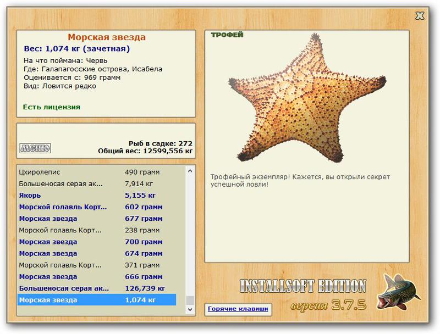The image size is (440, 334).
Task: Click the fish list scroll up arrow
Action: click(x=190, y=171)
